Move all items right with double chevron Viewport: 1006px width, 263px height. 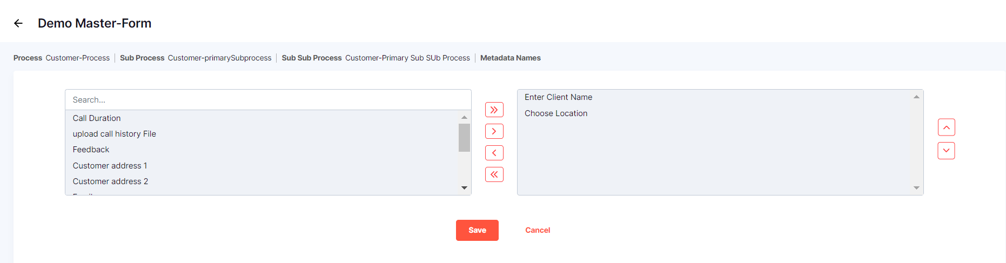click(494, 110)
